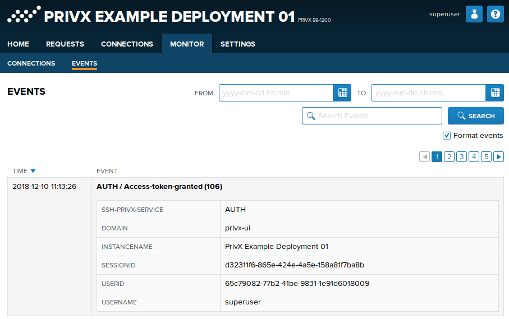
Task: Select the SSH-PRIVX-SERVICE field label
Action: pyautogui.click(x=132, y=210)
